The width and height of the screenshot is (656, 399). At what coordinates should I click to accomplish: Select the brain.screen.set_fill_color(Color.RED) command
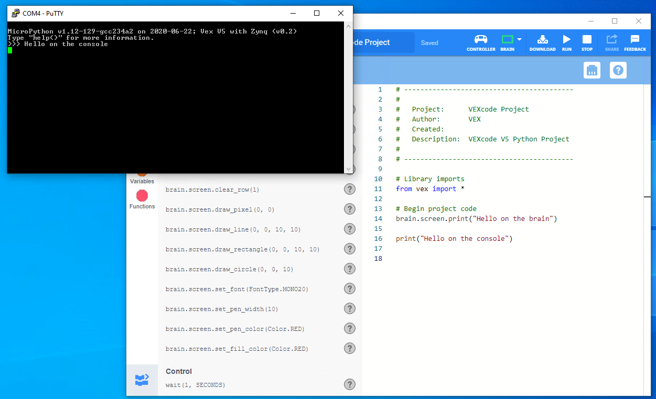237,349
